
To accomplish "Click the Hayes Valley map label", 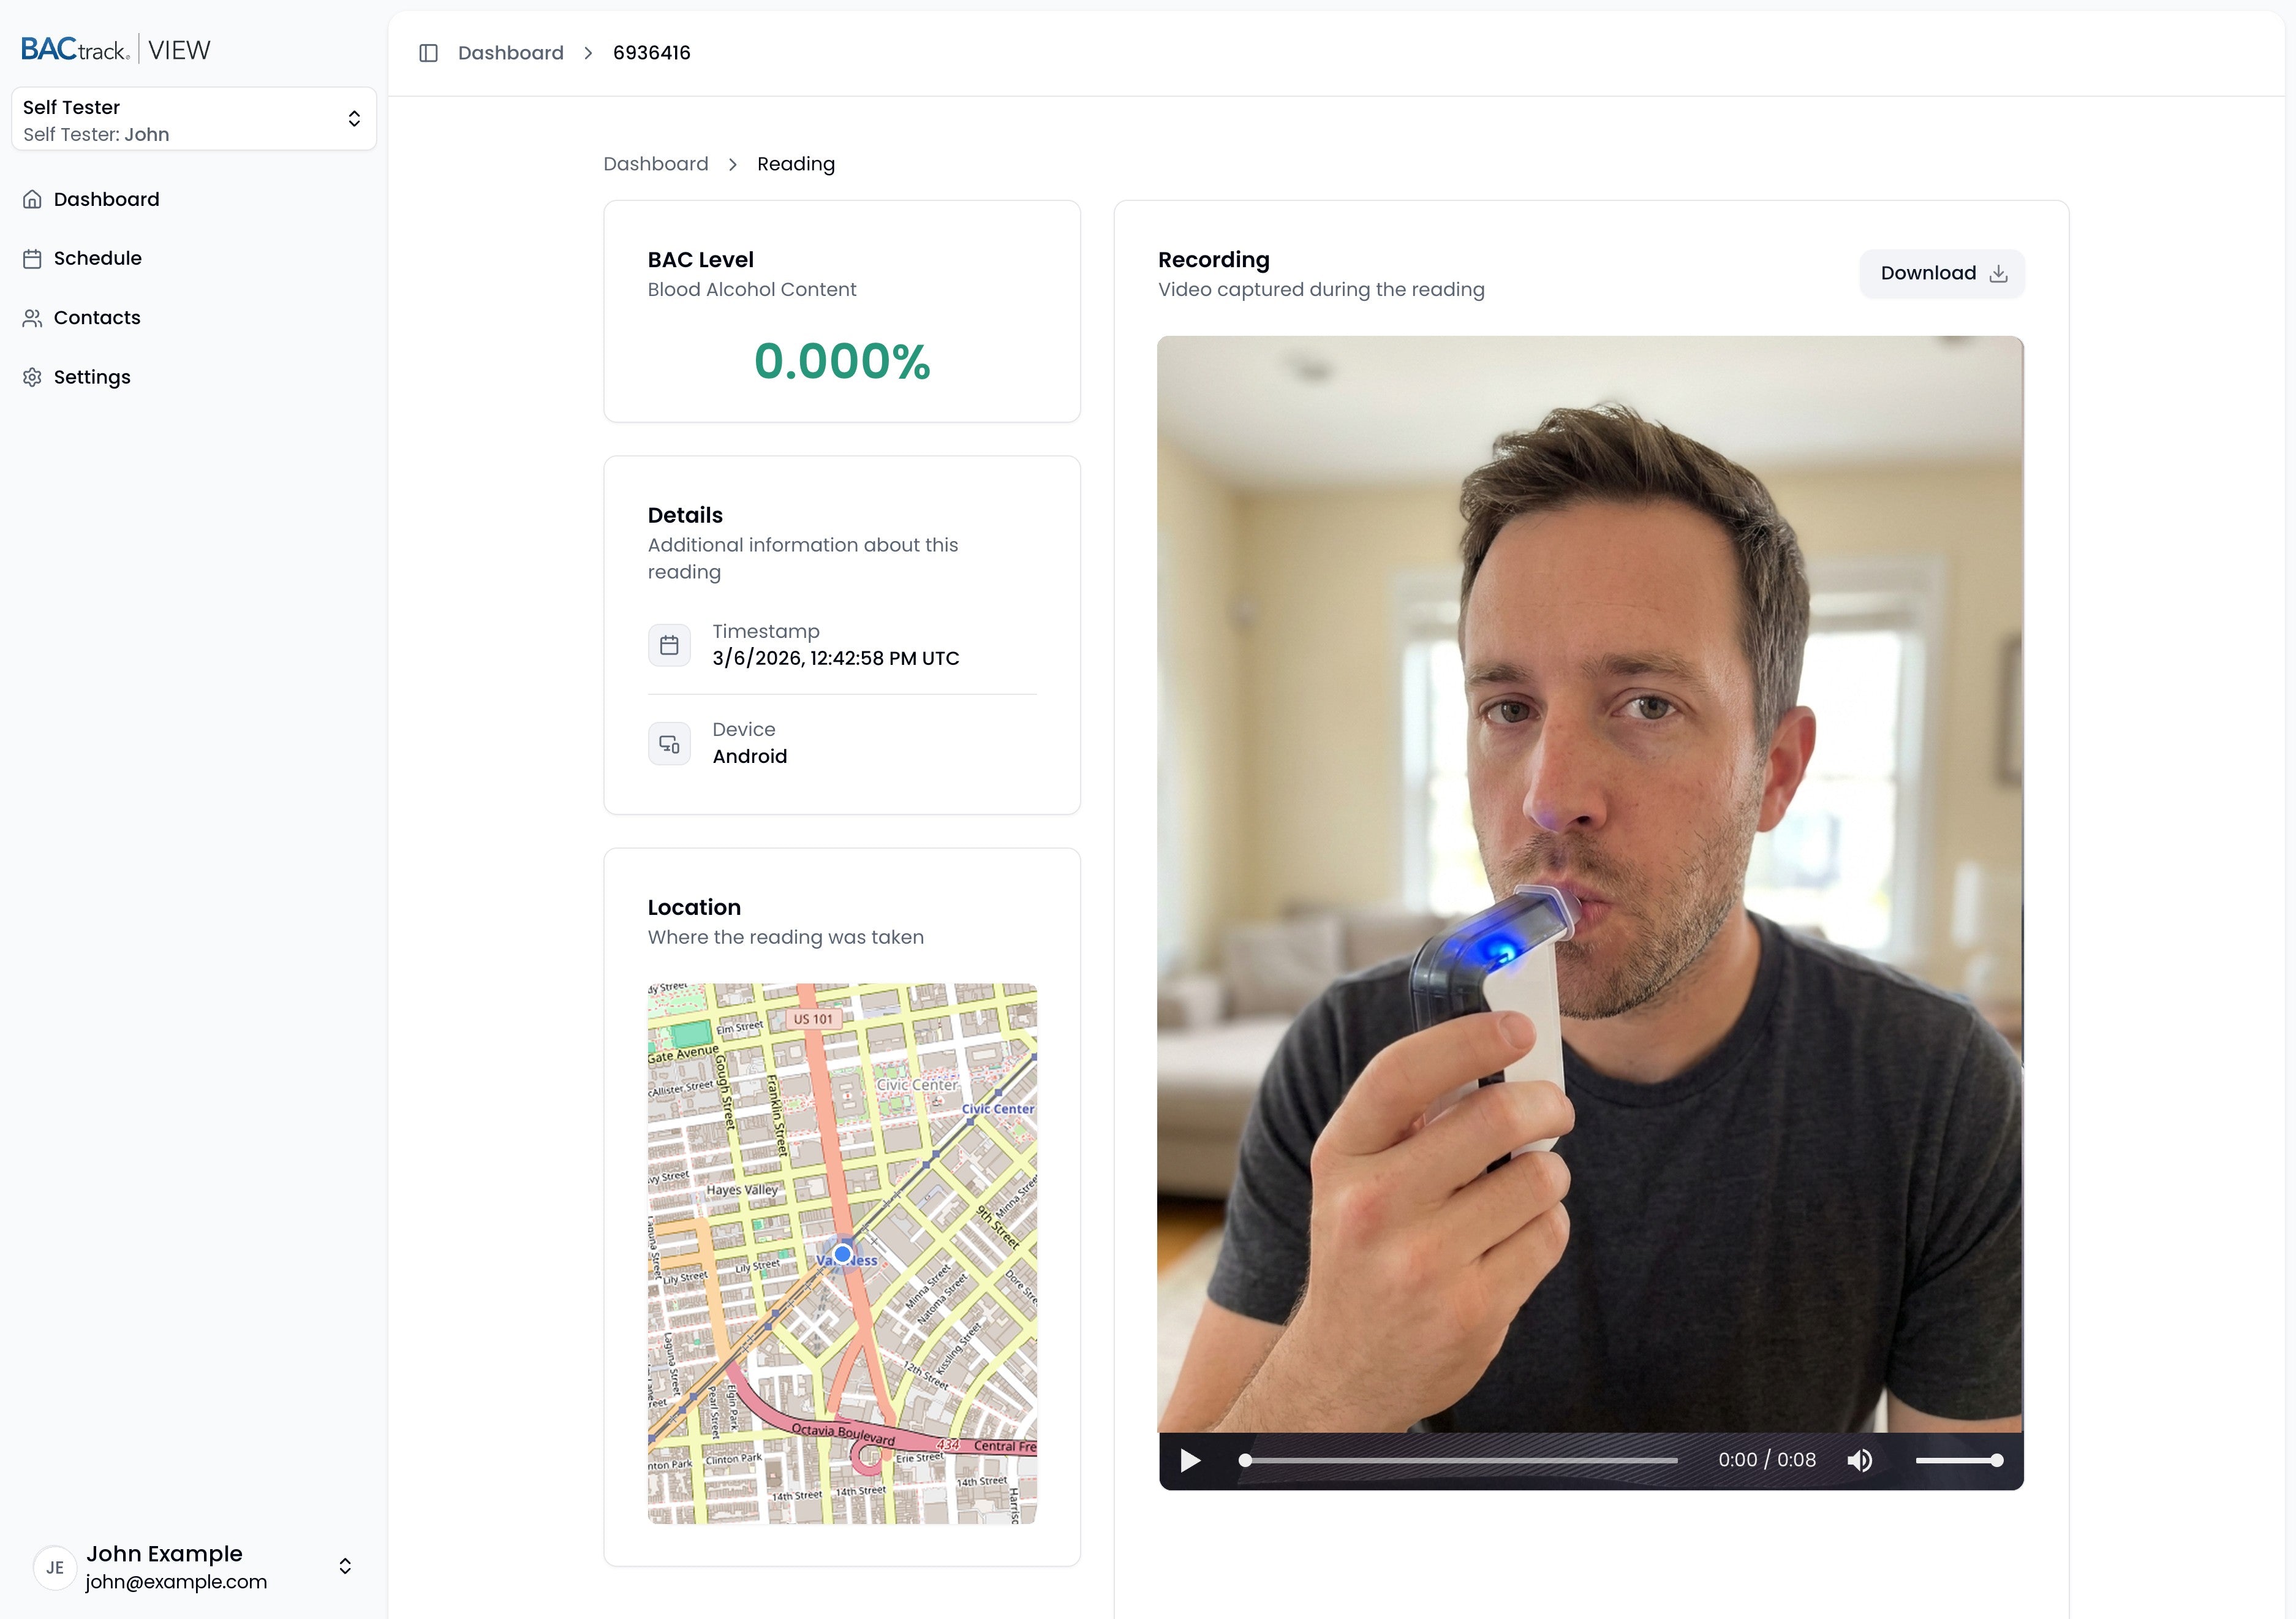I will click(x=742, y=1191).
